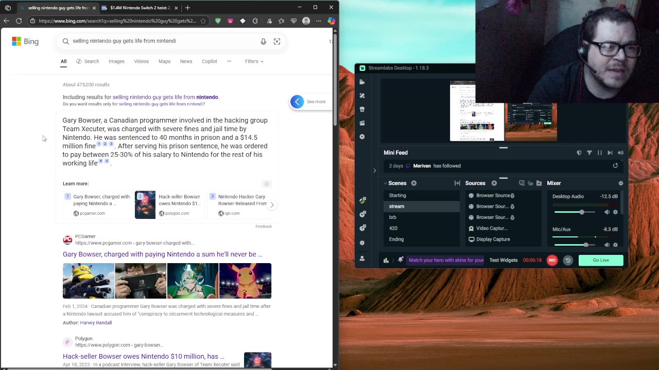Select the brb scene

[x=421, y=217]
